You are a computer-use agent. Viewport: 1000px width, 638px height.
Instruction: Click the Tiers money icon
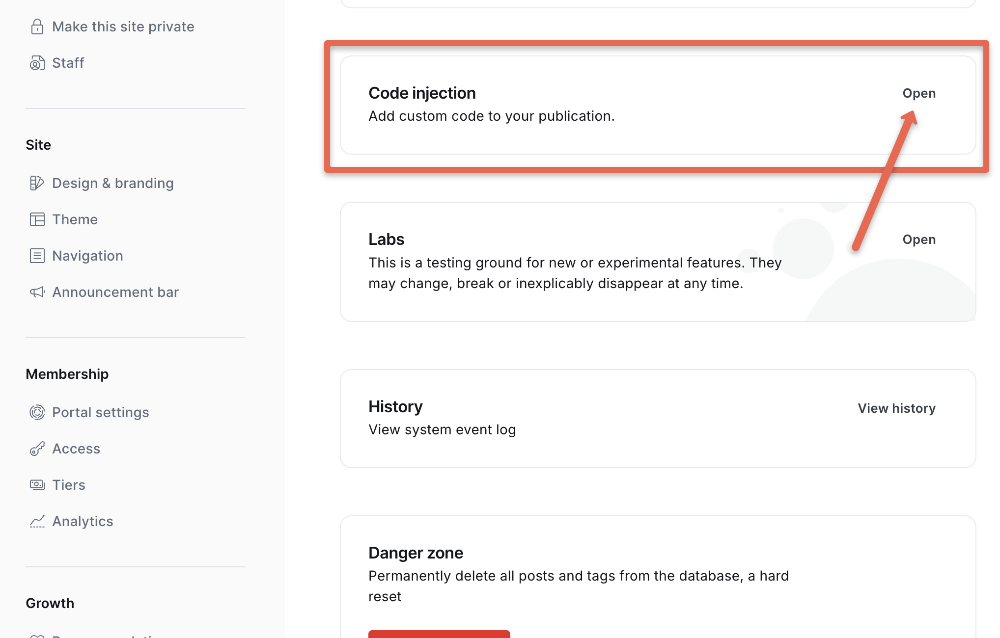click(x=37, y=485)
